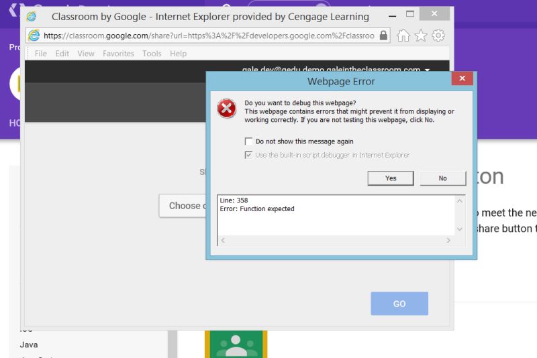Toggle 'Use the built-in script debugger' checkbox
The height and width of the screenshot is (358, 537).
point(248,155)
